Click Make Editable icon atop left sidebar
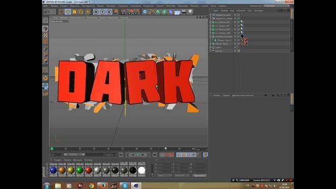The width and height of the screenshot is (336, 189). point(45,20)
